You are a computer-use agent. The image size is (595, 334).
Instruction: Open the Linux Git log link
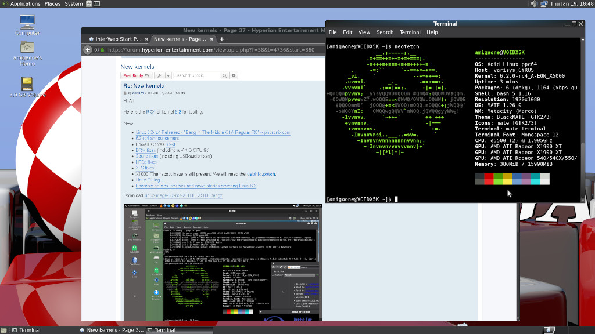148,180
